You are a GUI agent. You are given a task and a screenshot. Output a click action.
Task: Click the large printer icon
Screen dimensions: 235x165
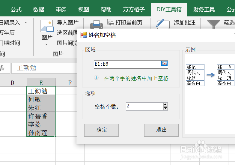pos(97,24)
